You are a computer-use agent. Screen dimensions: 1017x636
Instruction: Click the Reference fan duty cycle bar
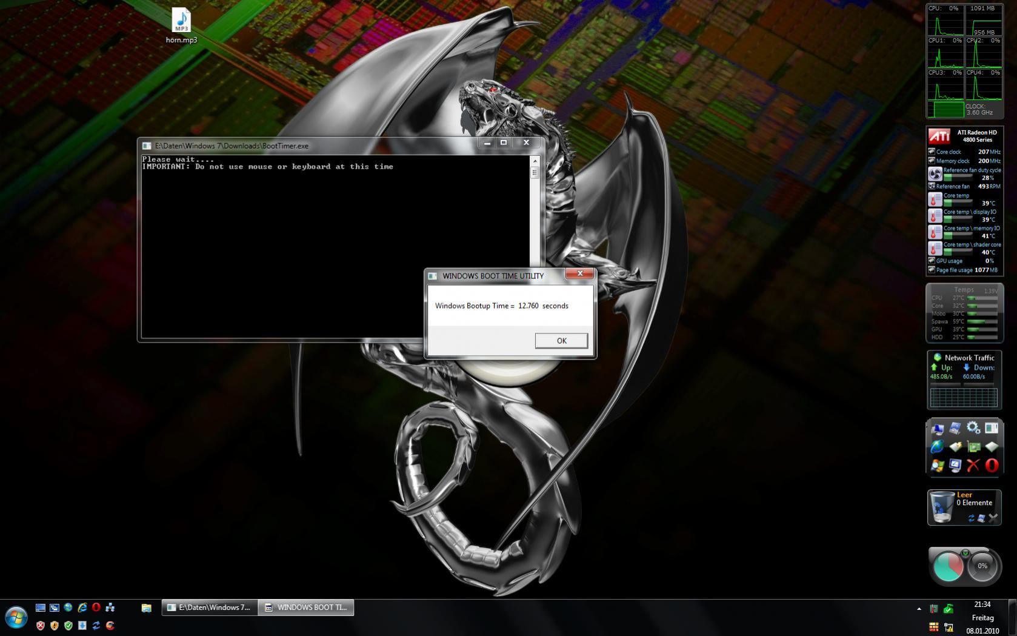tap(958, 178)
